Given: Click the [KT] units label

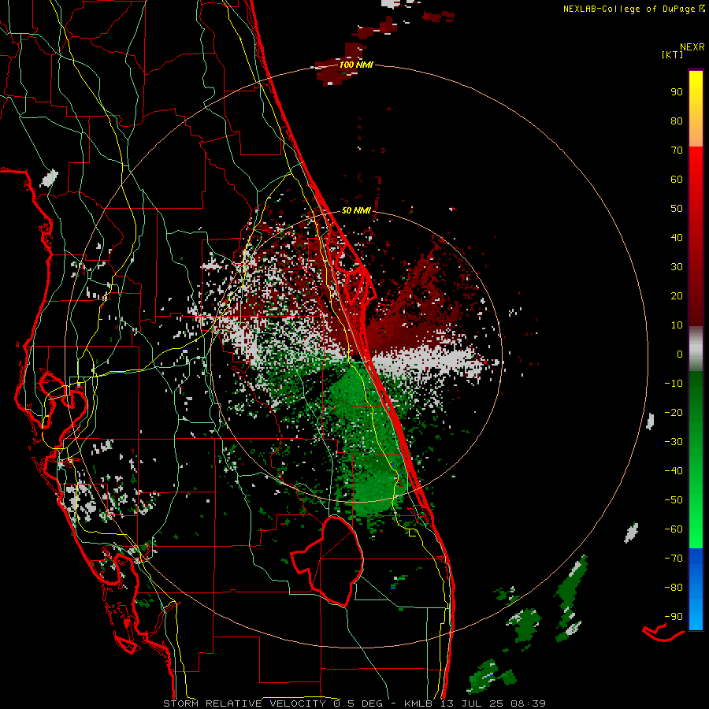Looking at the screenshot, I should pyautogui.click(x=673, y=54).
